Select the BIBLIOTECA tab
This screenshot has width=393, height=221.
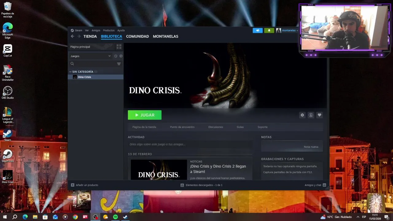point(111,36)
